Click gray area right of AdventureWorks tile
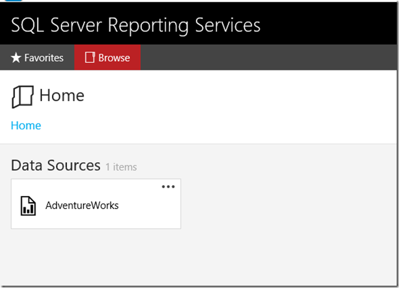 click(286, 206)
